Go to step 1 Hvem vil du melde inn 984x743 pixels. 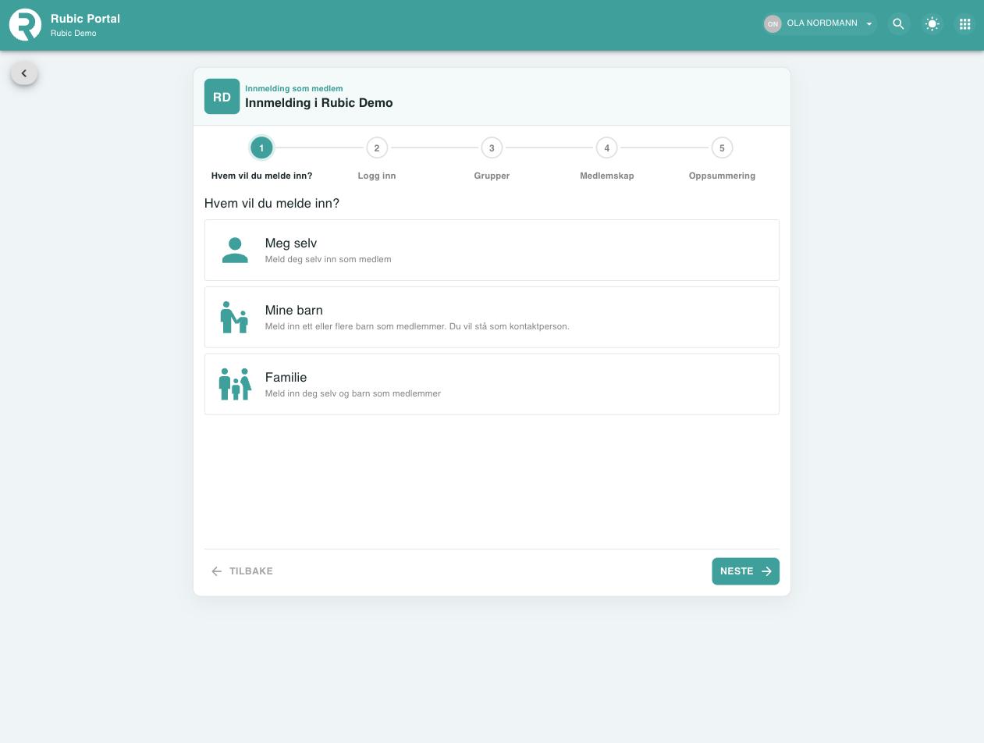(261, 148)
